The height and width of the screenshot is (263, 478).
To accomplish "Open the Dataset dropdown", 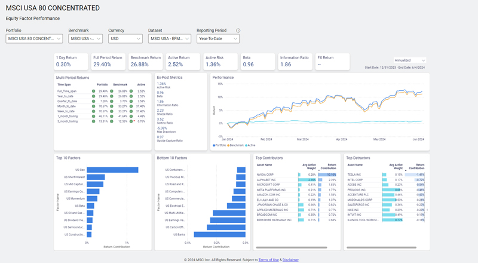I will (x=170, y=39).
